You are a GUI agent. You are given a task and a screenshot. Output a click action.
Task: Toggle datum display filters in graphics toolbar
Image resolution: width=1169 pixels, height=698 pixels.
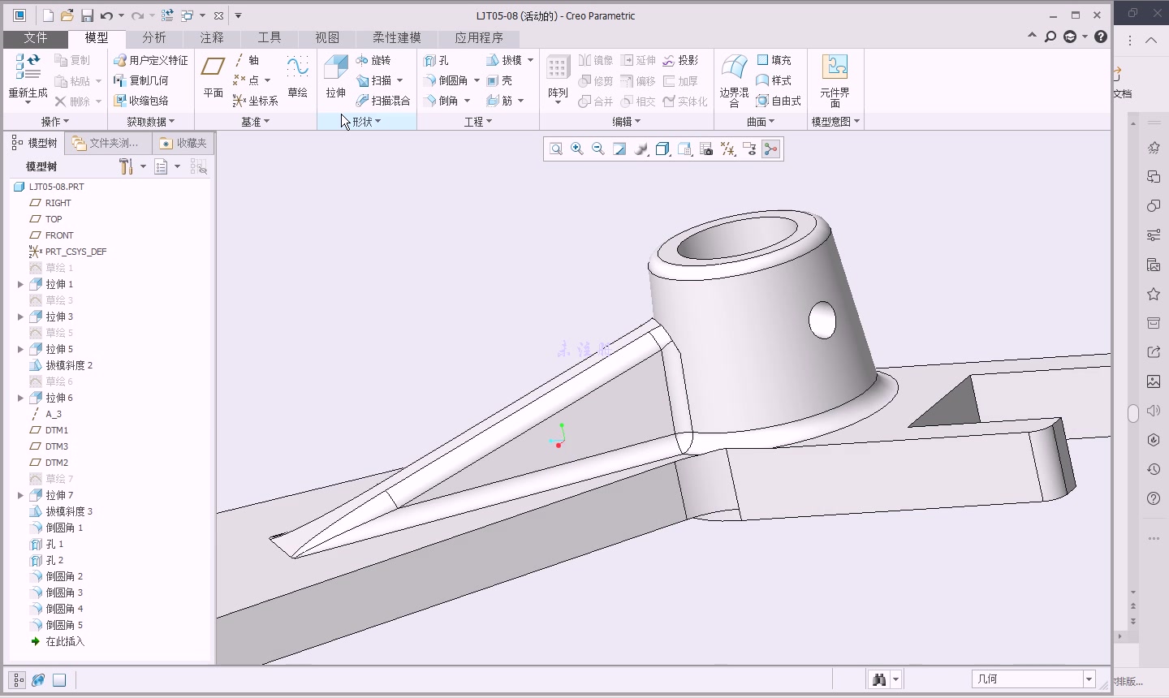(x=729, y=149)
